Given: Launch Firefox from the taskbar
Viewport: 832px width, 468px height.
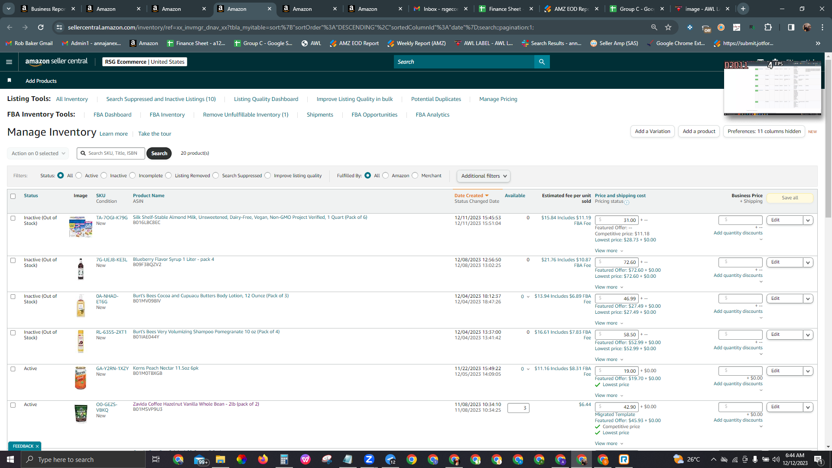Looking at the screenshot, I should pyautogui.click(x=263, y=459).
